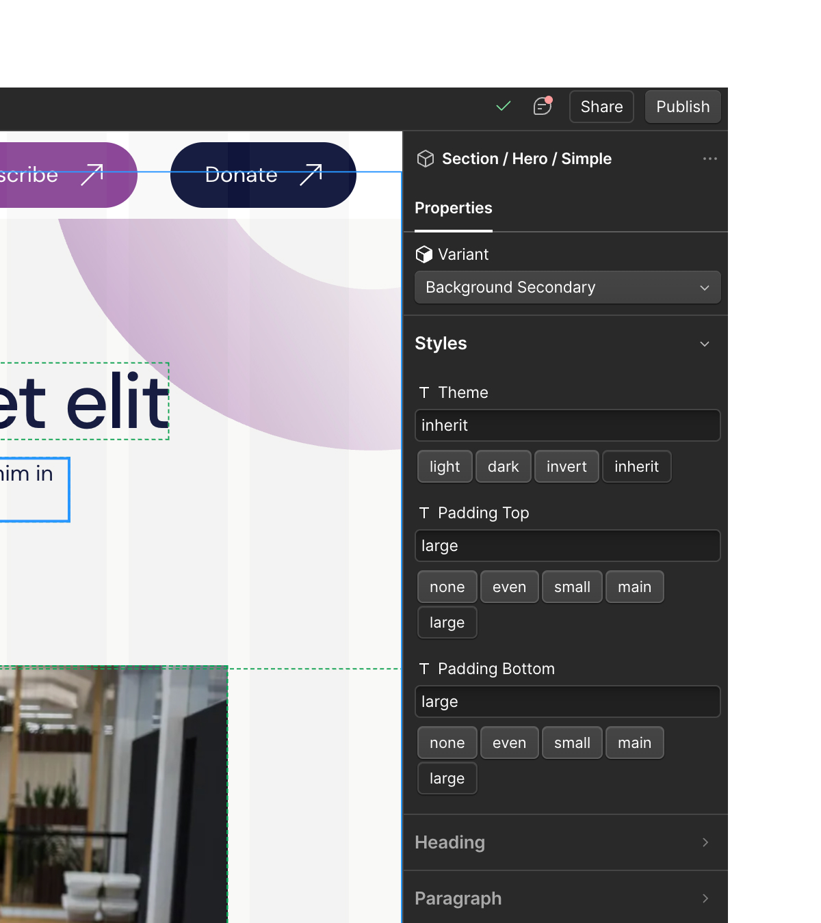Click the text type icon beside Padding Bottom
Viewport: 821px width, 923px height.
coord(424,669)
